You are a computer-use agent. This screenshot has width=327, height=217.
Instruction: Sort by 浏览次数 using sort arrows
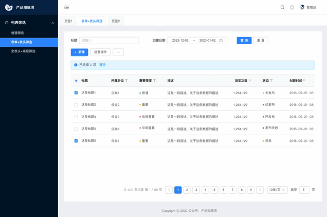(250, 81)
